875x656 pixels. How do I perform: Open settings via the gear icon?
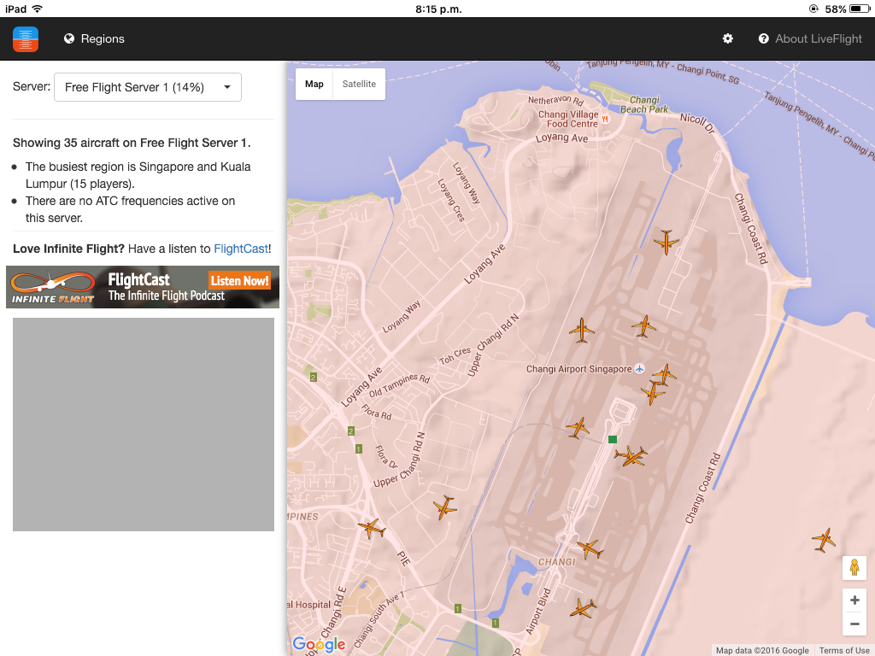[x=728, y=38]
